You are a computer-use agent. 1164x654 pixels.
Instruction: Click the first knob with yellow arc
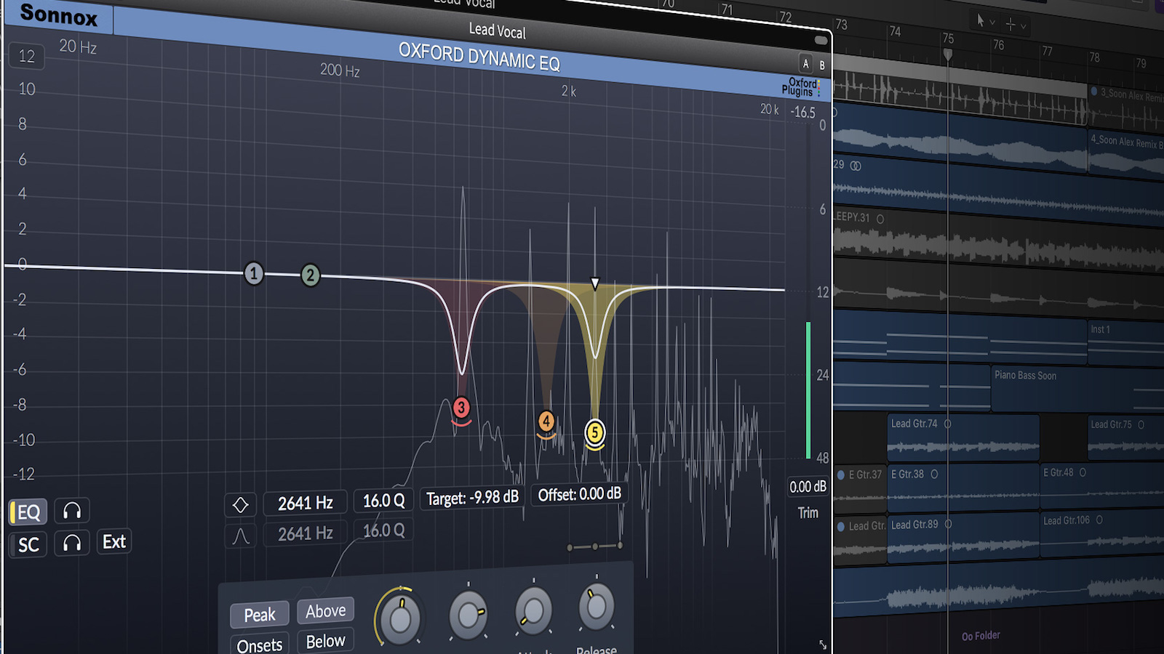[399, 618]
